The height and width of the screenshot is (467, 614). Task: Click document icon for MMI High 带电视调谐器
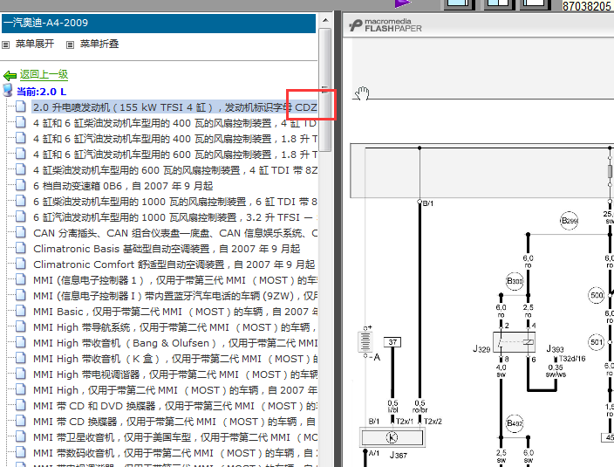tap(20, 374)
